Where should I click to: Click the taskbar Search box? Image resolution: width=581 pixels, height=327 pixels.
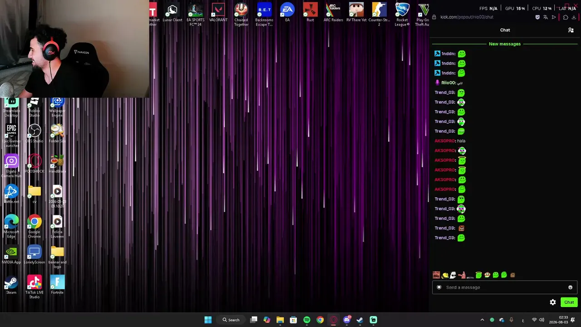(231, 320)
